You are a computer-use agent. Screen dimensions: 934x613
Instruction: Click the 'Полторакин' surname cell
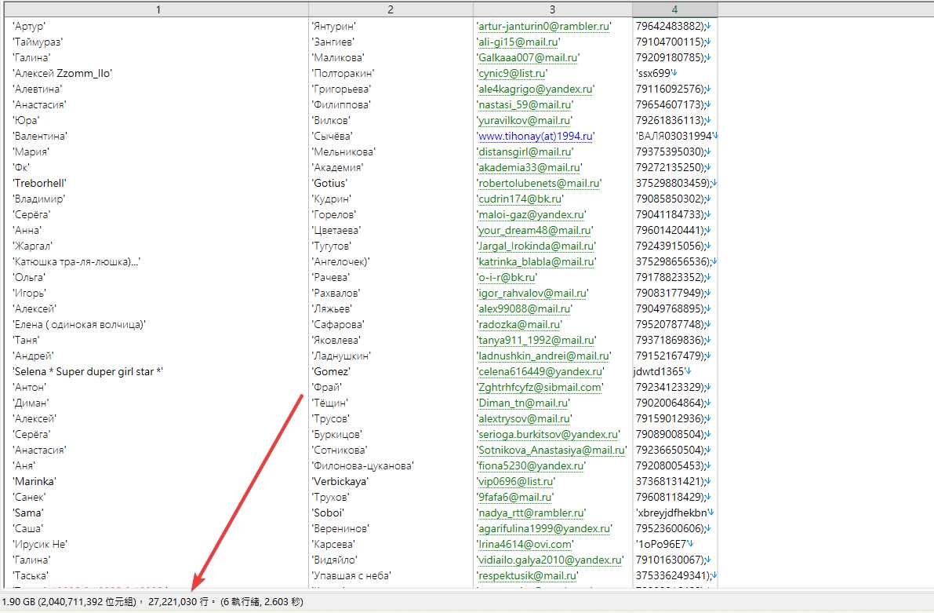tap(343, 73)
